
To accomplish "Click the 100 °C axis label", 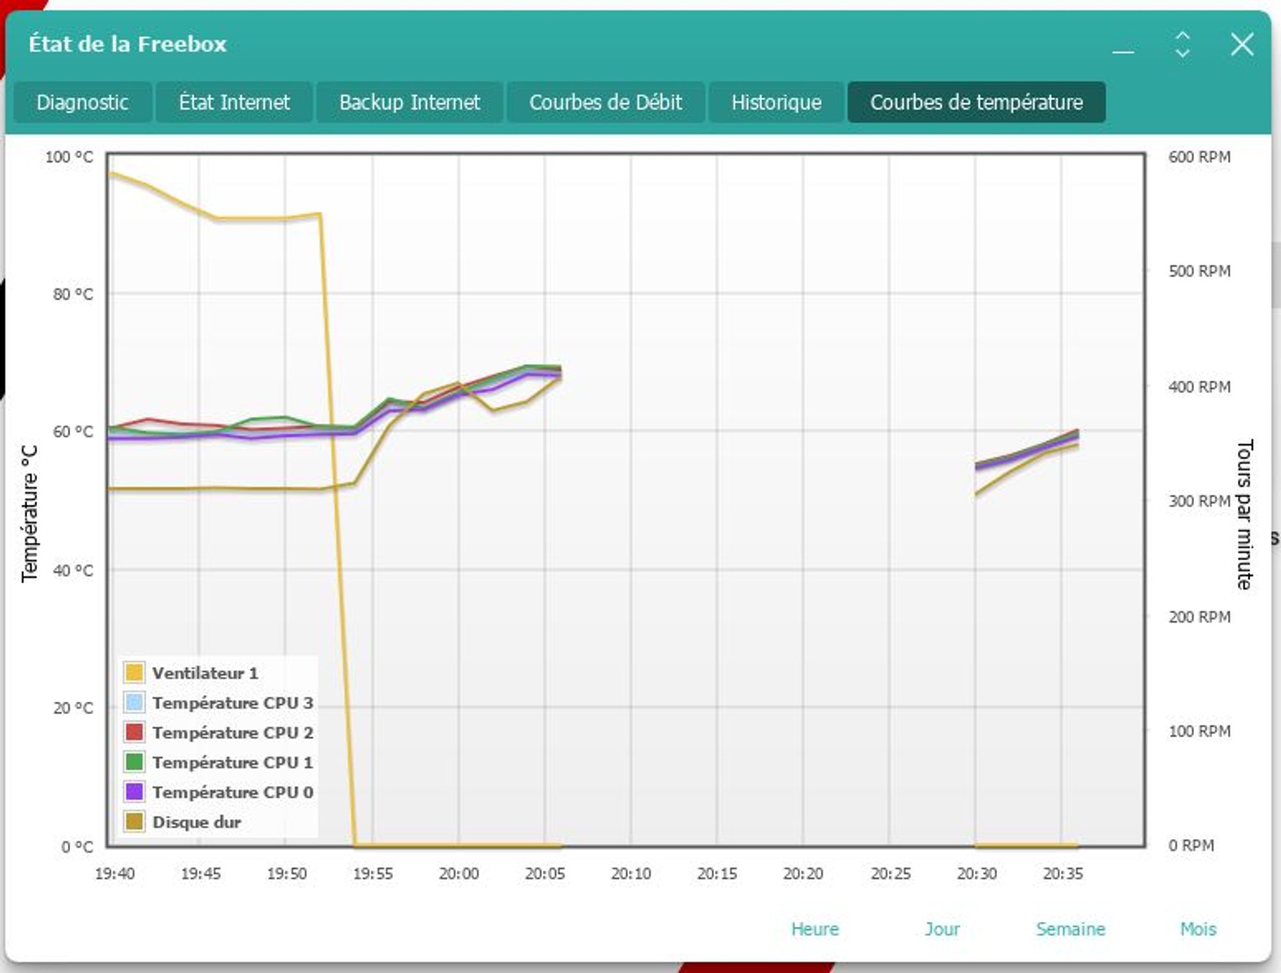I will (x=69, y=157).
